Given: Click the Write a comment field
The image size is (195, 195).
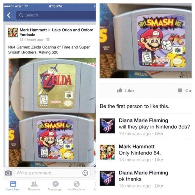Looking at the screenshot, I should 52,173.
